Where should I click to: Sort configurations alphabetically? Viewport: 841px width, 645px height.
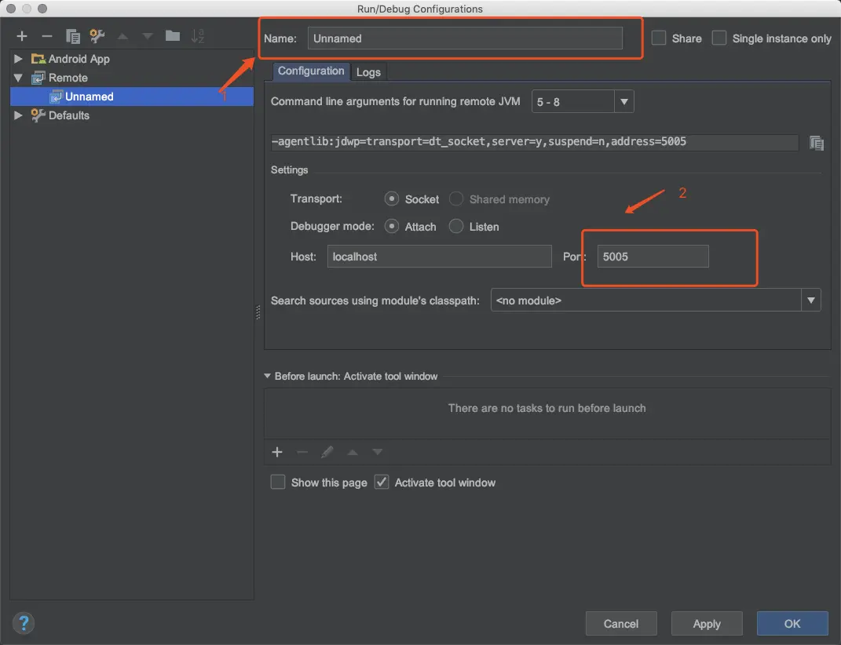pyautogui.click(x=197, y=36)
